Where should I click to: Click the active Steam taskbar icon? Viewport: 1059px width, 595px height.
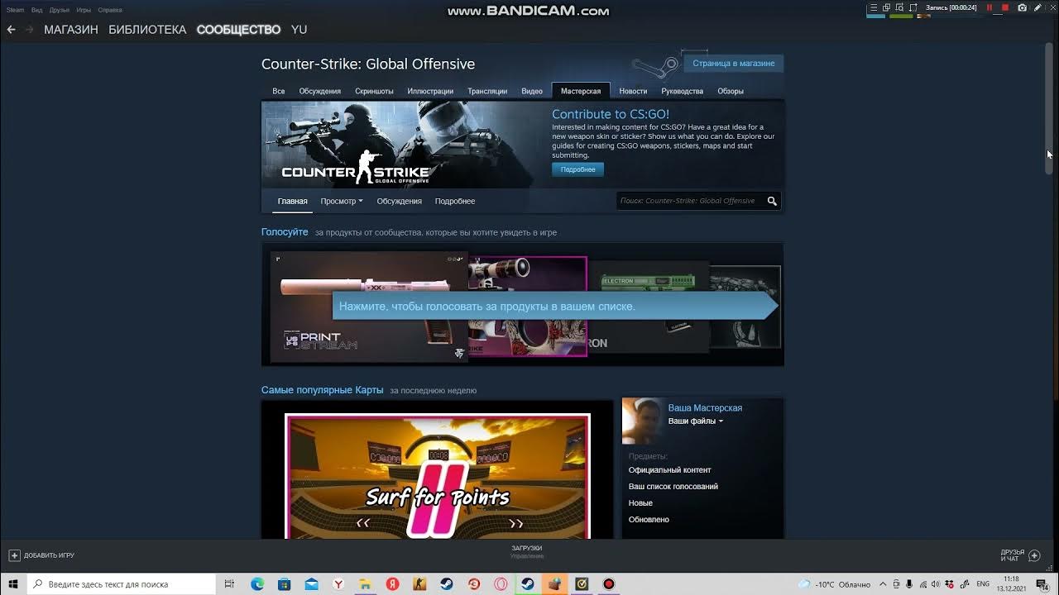coord(527,583)
